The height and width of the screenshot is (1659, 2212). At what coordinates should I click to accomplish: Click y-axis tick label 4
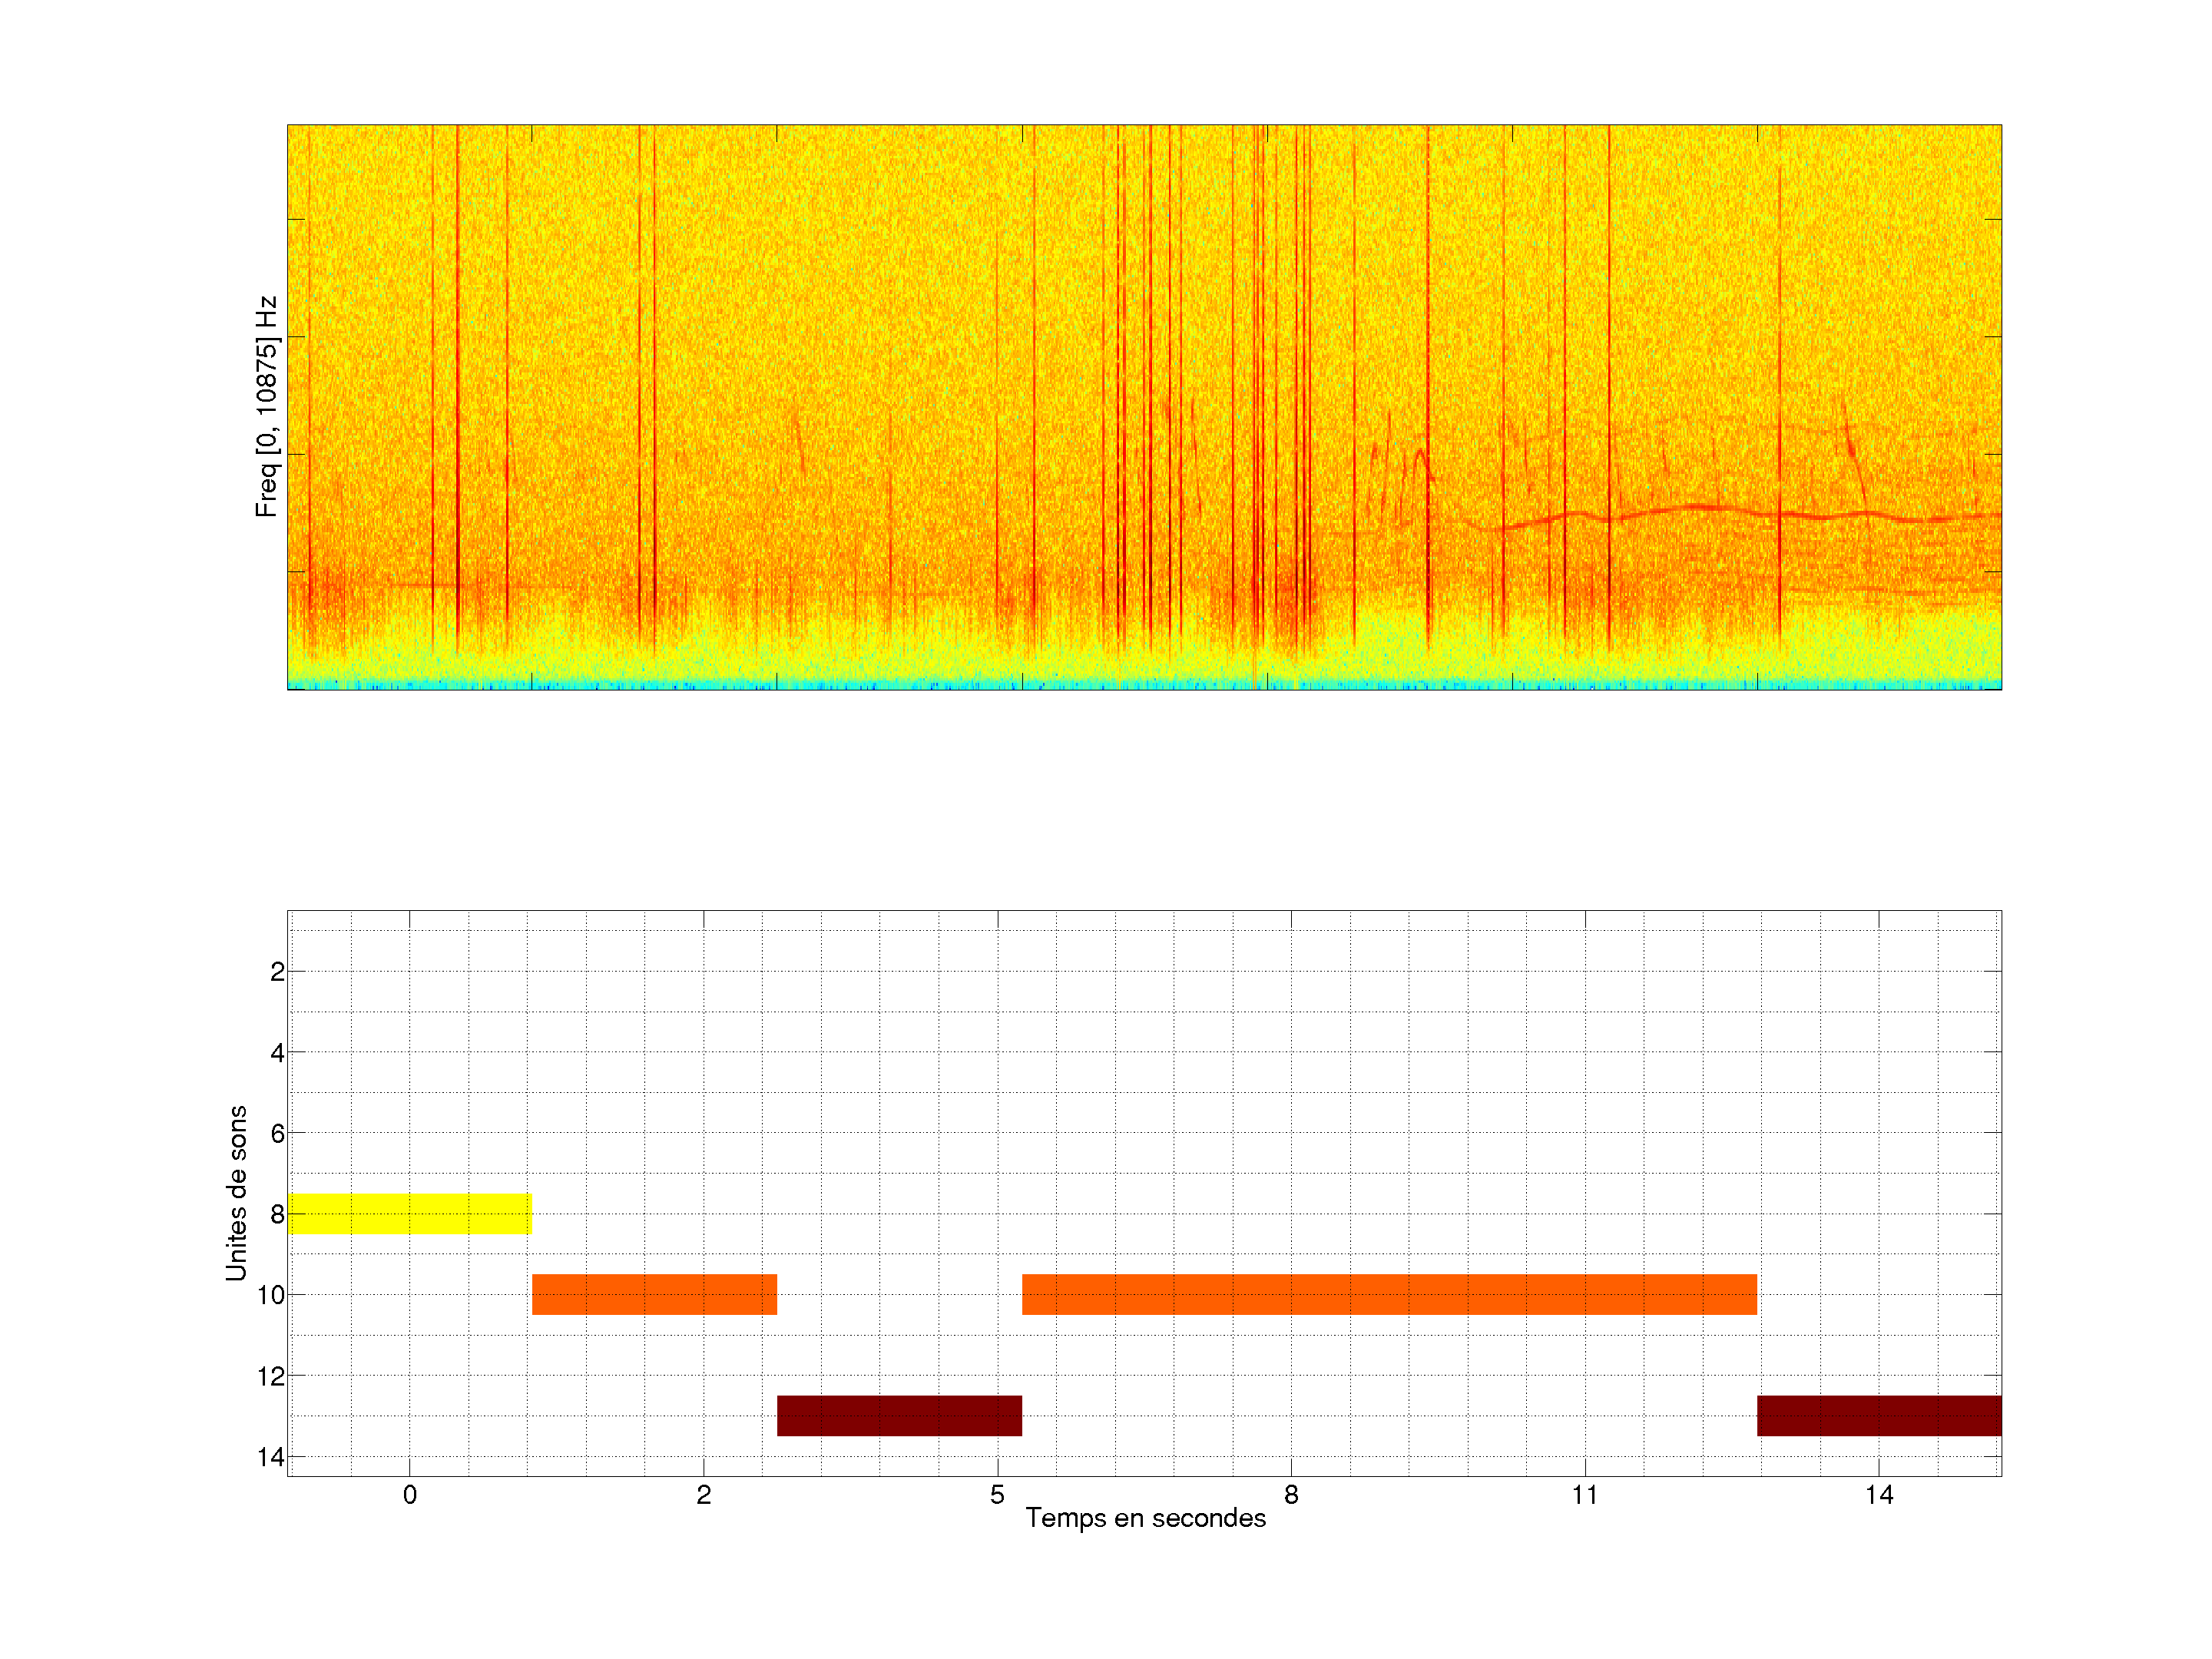point(277,1052)
